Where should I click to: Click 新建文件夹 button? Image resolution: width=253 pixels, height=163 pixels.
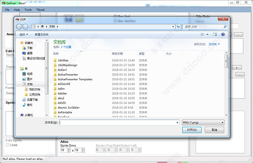click(41, 35)
